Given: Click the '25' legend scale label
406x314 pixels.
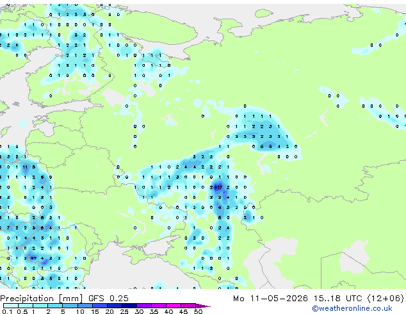Looking at the screenshot, I should (x=124, y=311).
